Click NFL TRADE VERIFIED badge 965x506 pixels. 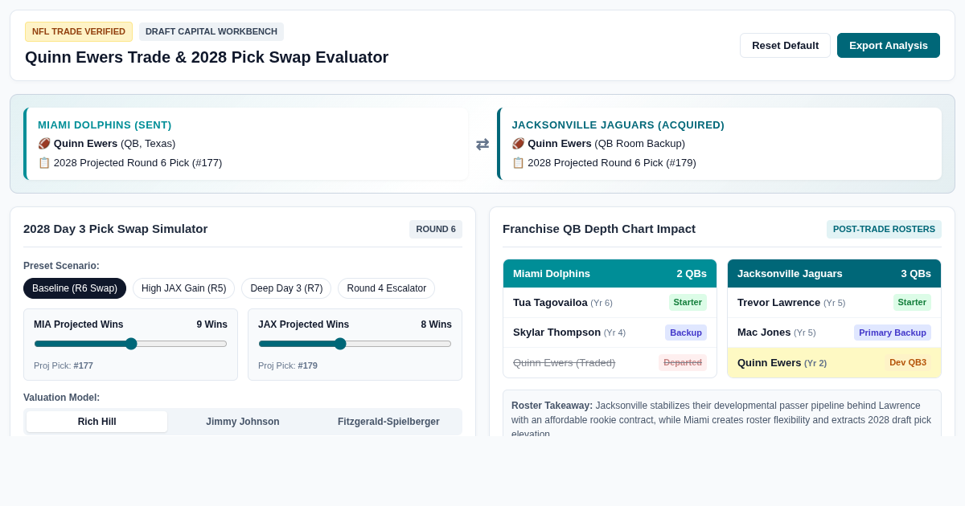(x=79, y=31)
